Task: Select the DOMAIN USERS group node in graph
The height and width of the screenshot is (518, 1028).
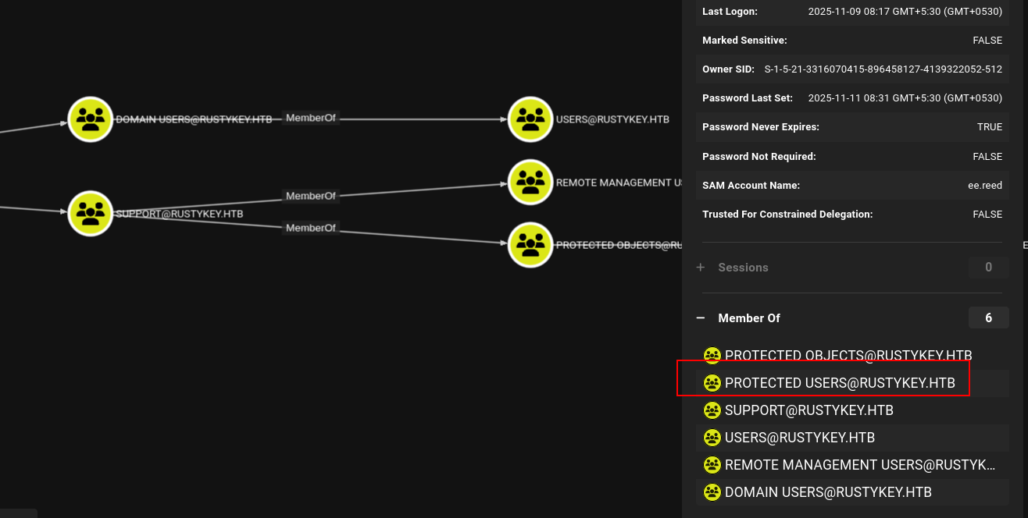Action: click(91, 119)
